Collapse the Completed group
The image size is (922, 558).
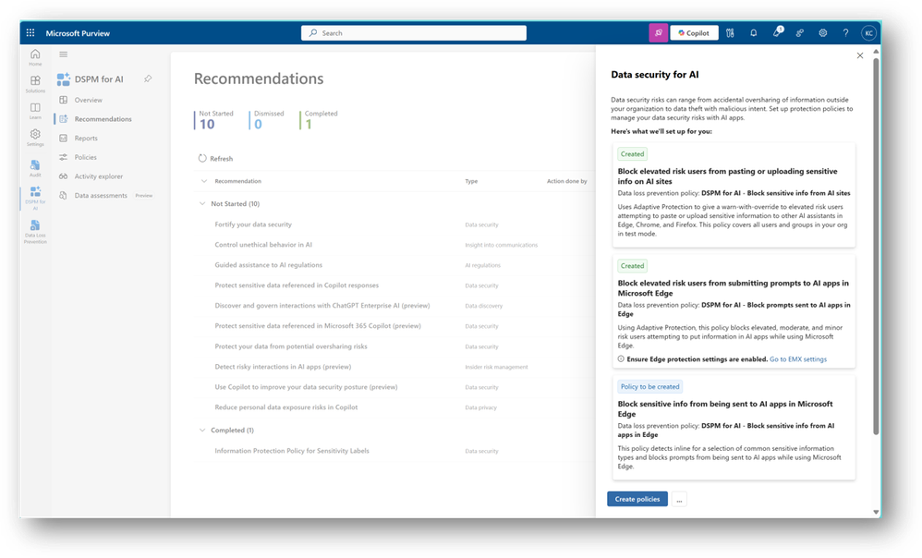202,430
